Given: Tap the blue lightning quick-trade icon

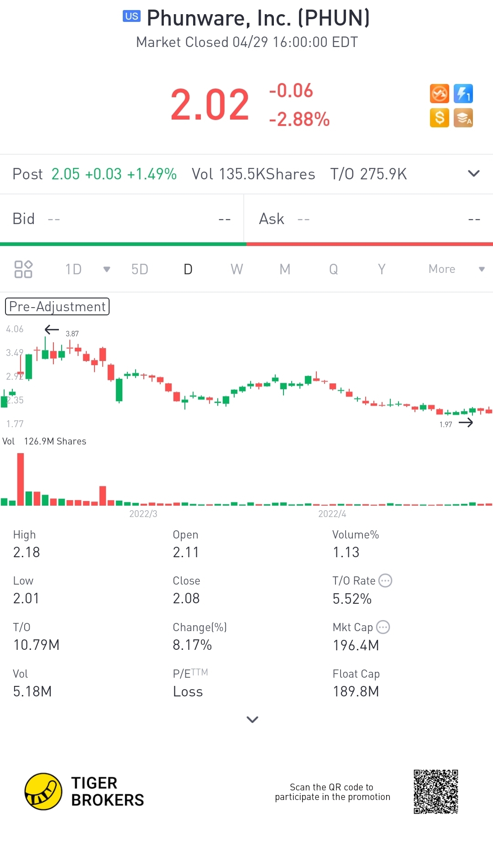Looking at the screenshot, I should (x=463, y=94).
